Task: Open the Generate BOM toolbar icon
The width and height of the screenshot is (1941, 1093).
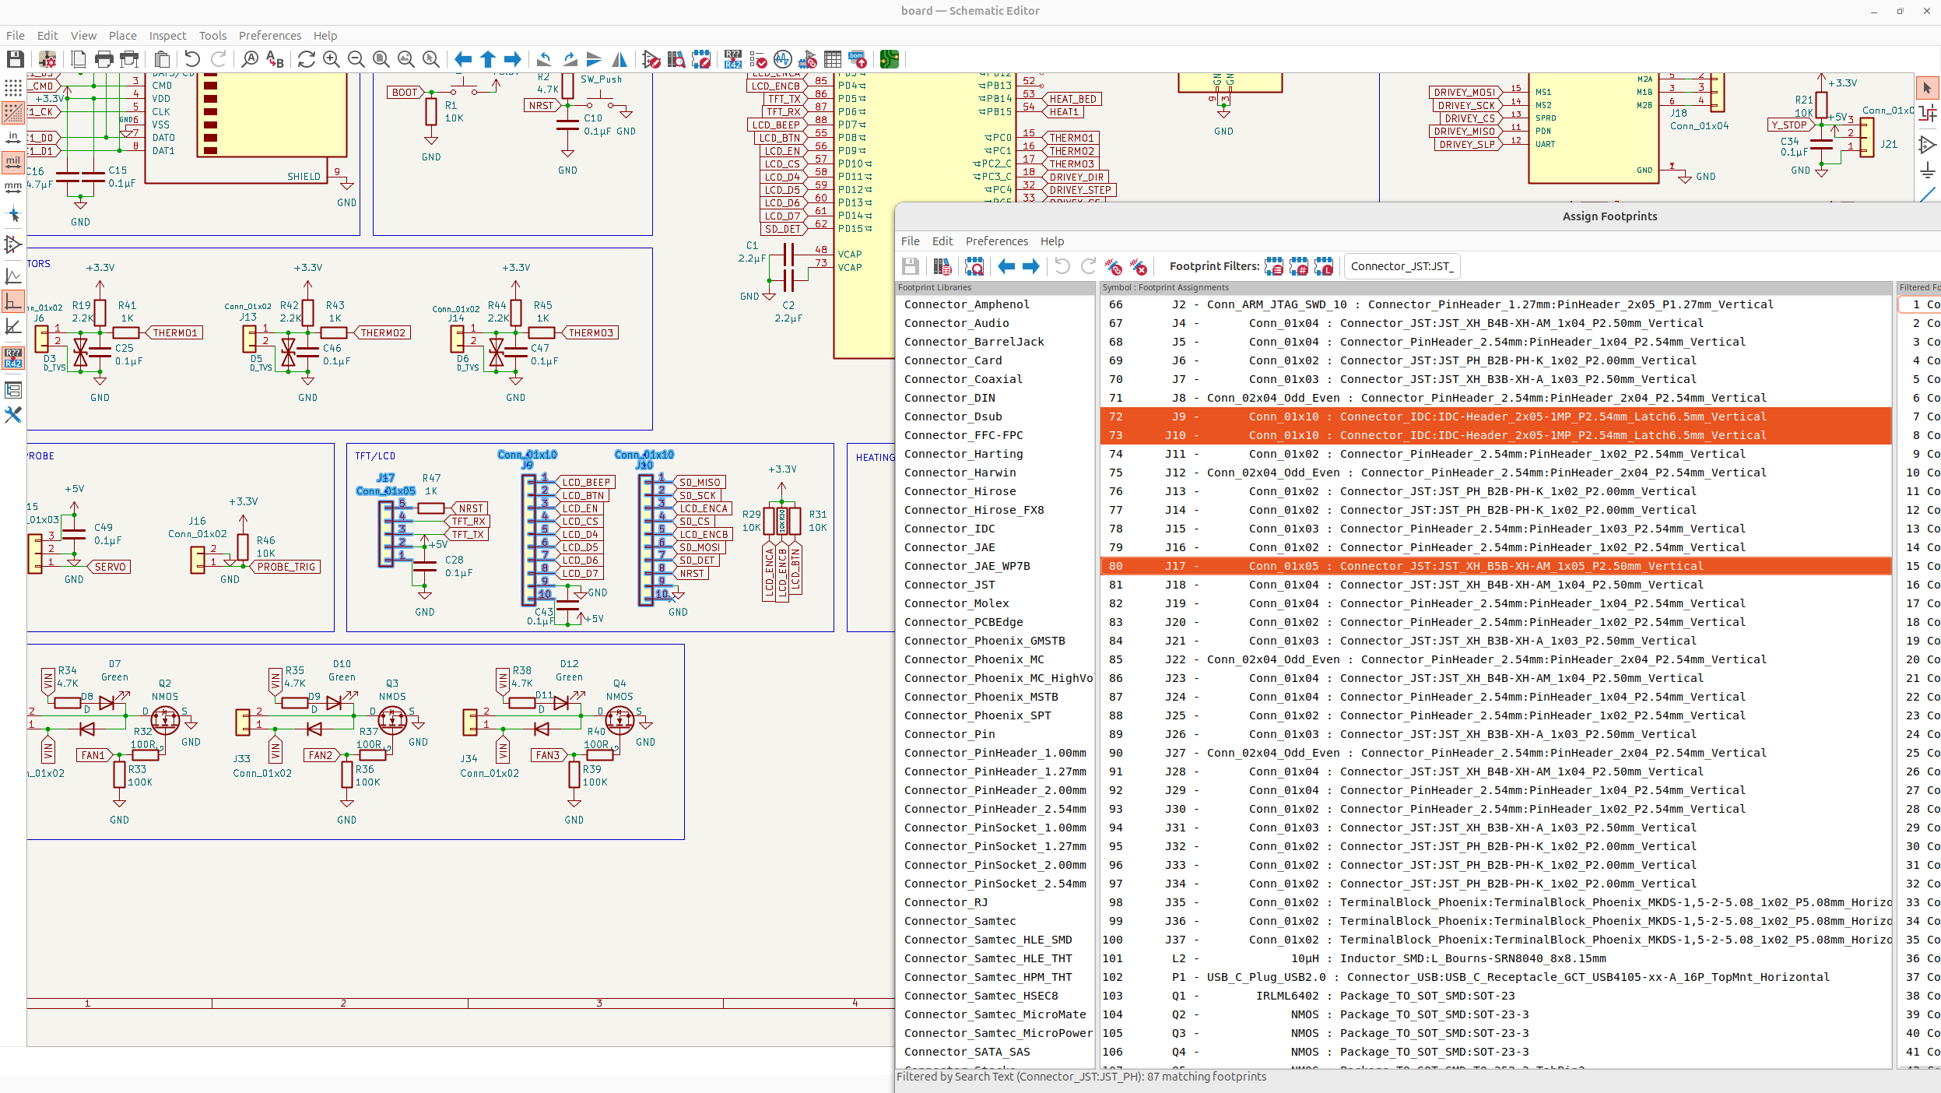Action: pos(857,59)
